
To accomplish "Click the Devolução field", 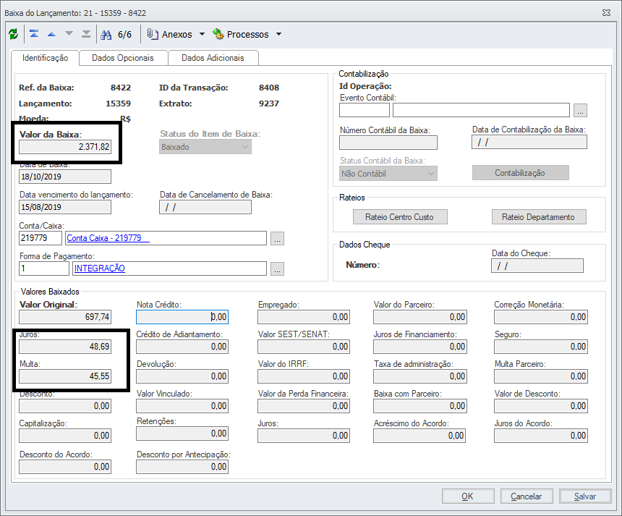I will [182, 376].
